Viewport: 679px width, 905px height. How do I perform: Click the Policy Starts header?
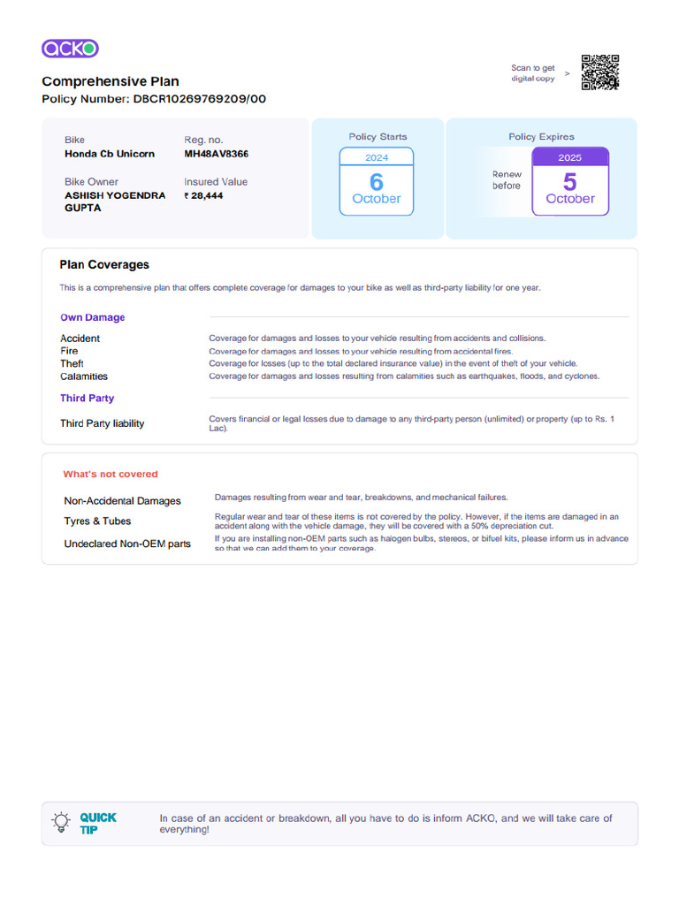pos(378,137)
